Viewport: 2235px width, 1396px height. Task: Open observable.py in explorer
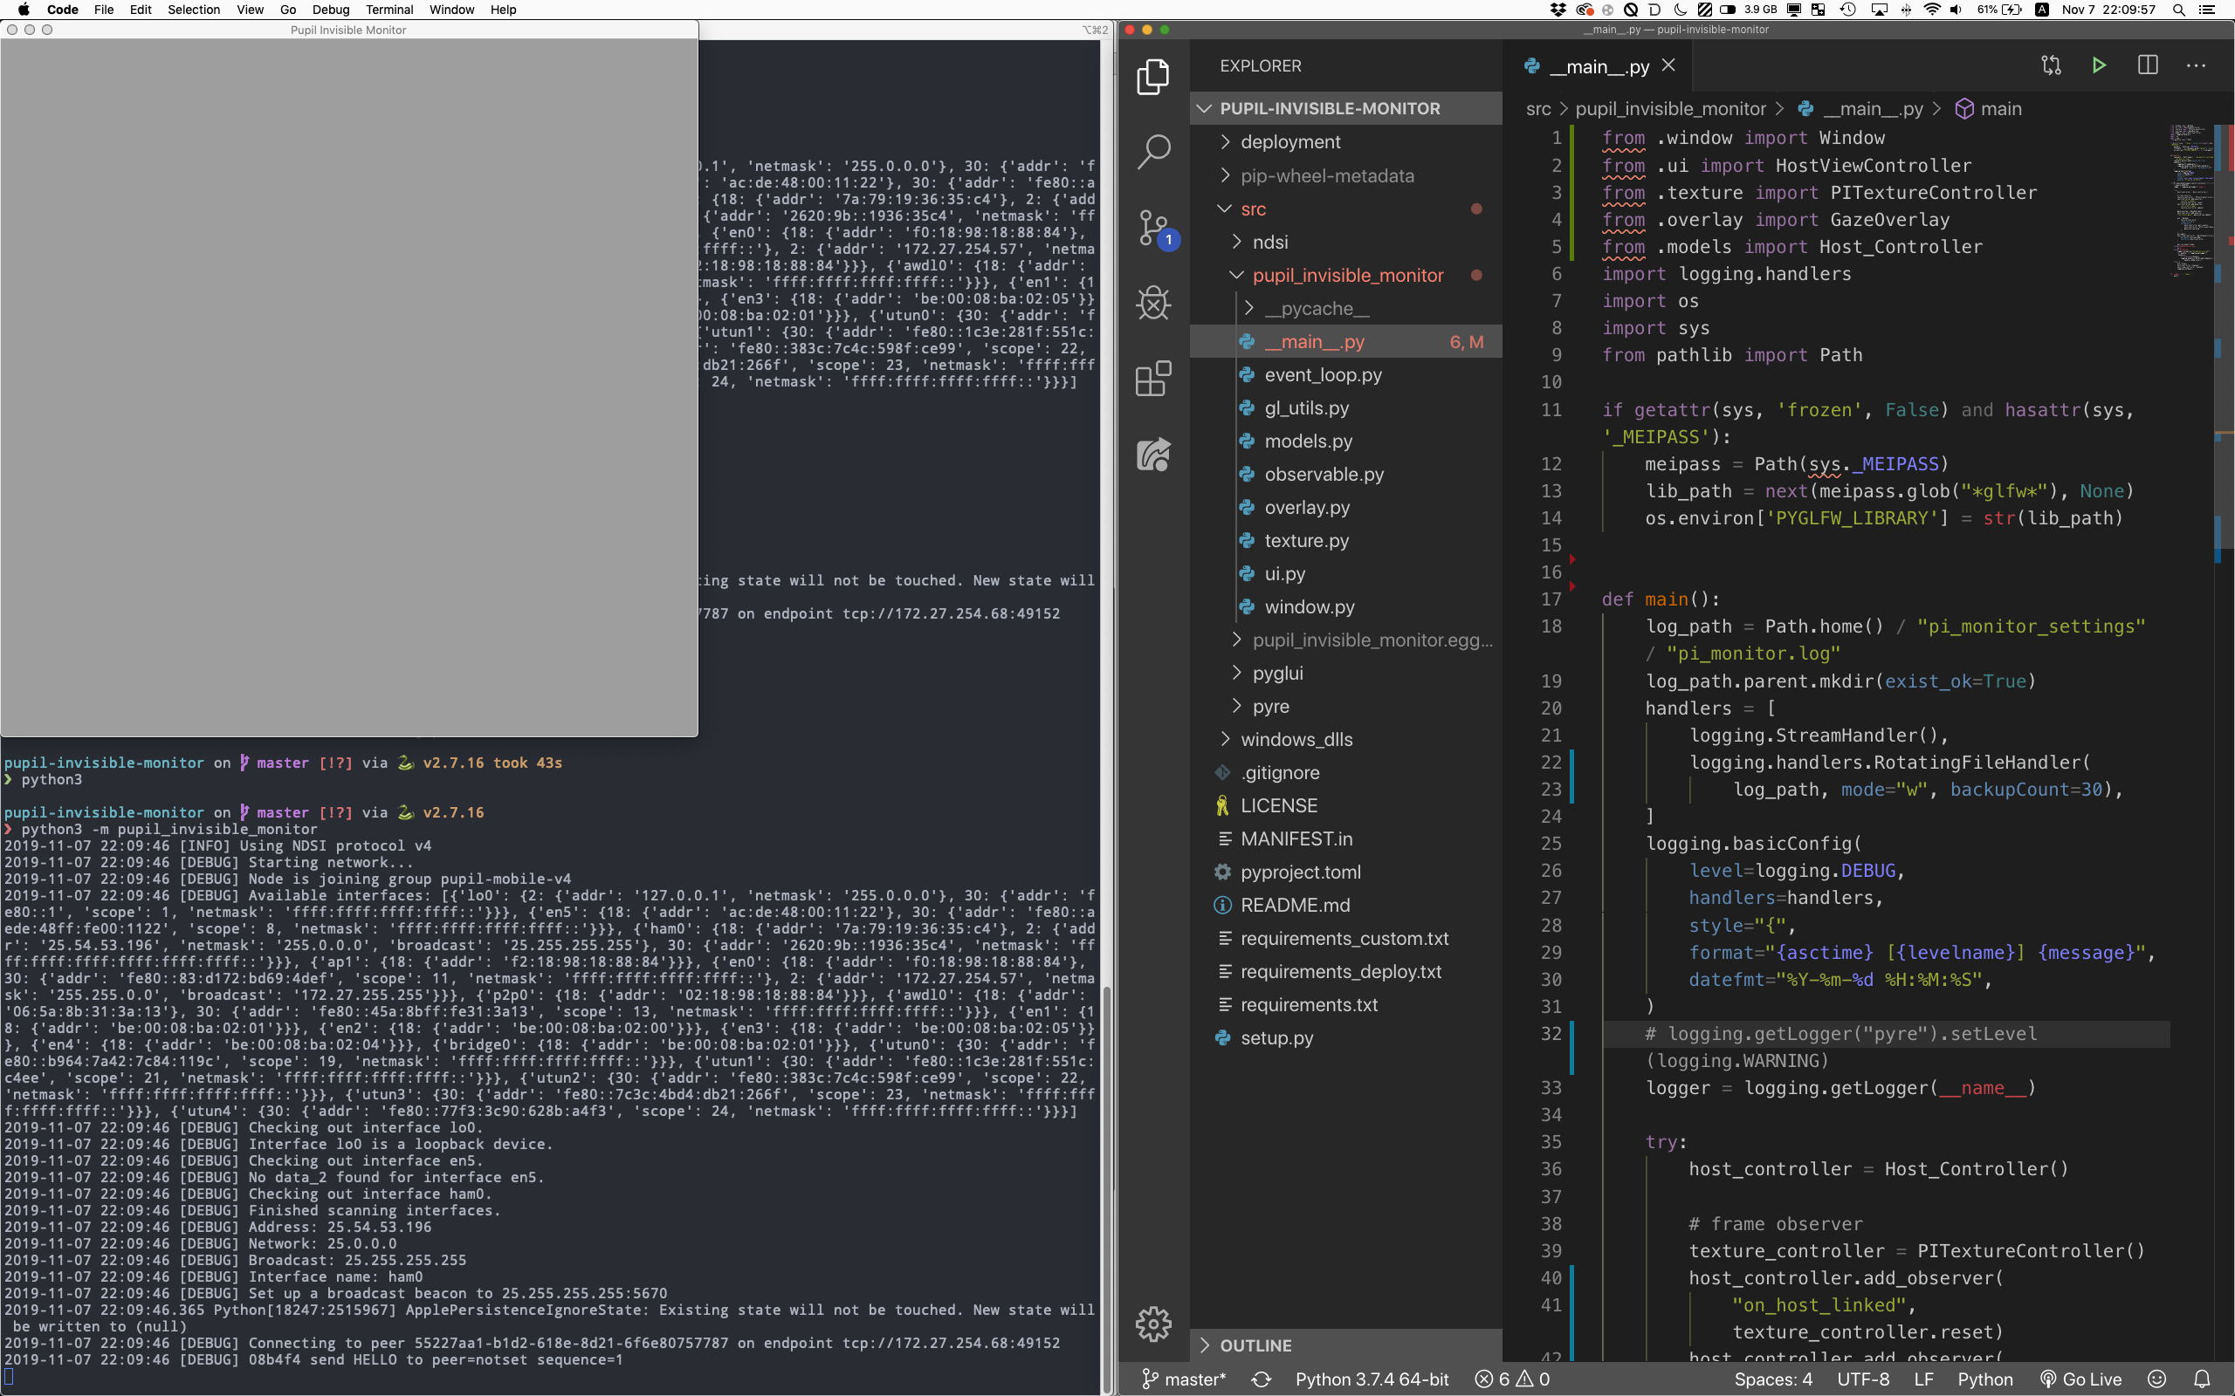[x=1345, y=475]
